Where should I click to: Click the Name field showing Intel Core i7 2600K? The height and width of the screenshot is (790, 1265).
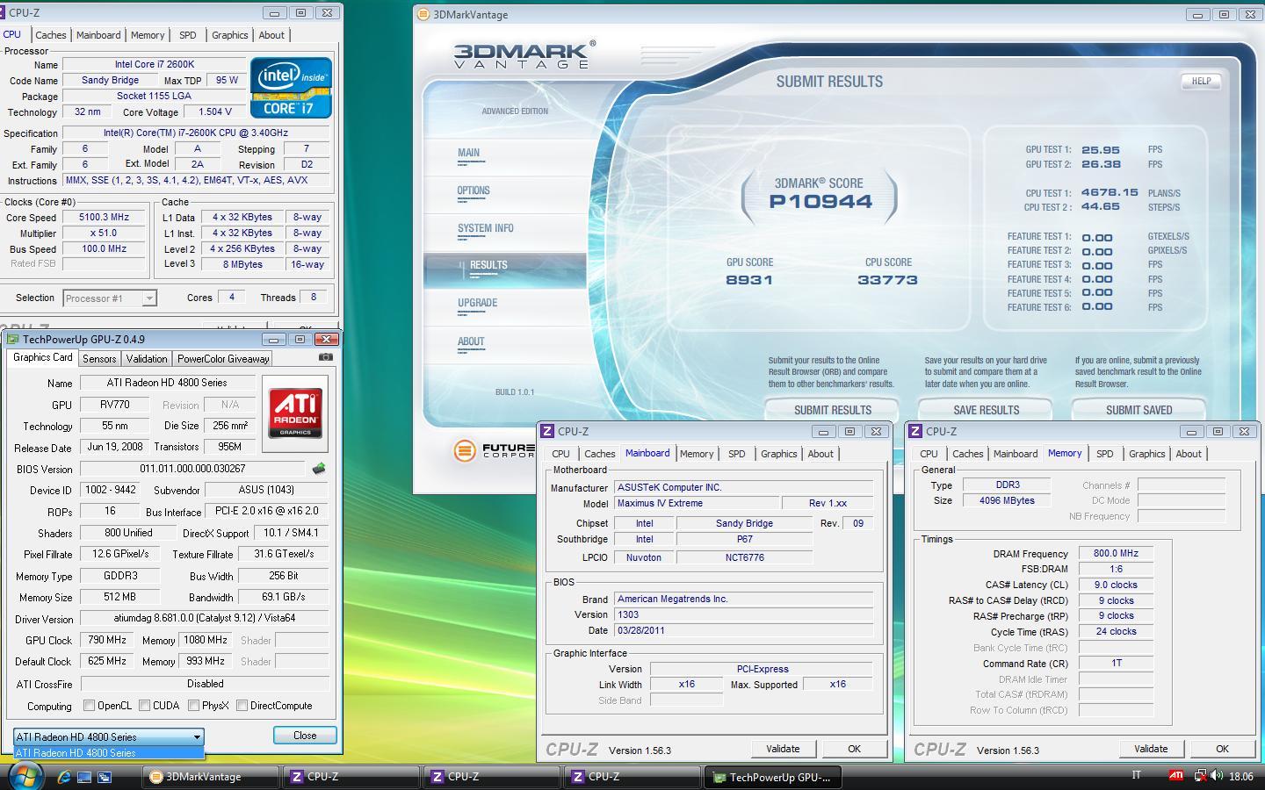pyautogui.click(x=154, y=64)
